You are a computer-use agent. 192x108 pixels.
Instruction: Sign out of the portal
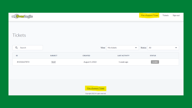tap(176, 15)
